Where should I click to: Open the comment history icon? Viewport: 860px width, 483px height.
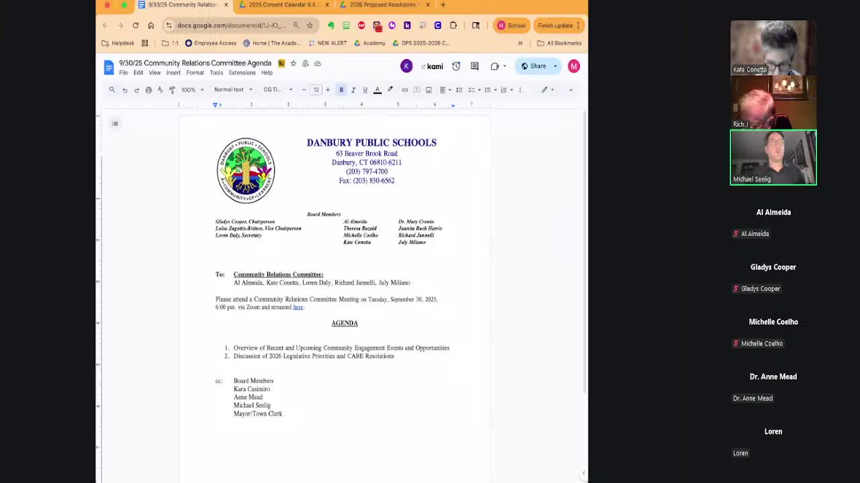(474, 66)
